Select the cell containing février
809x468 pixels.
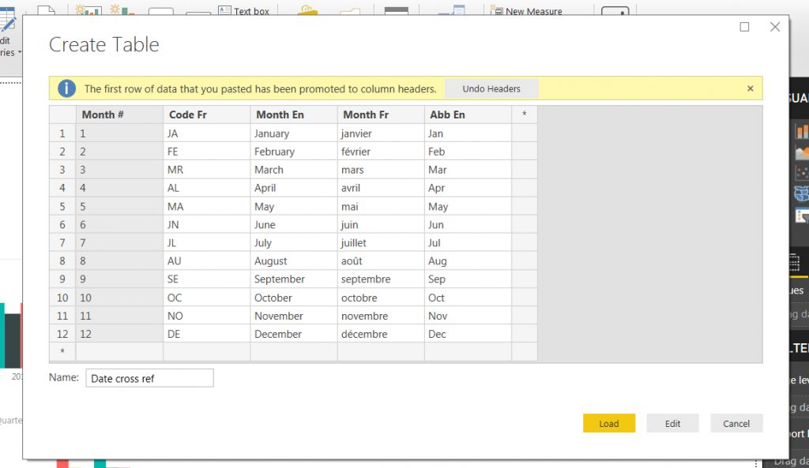pos(380,152)
